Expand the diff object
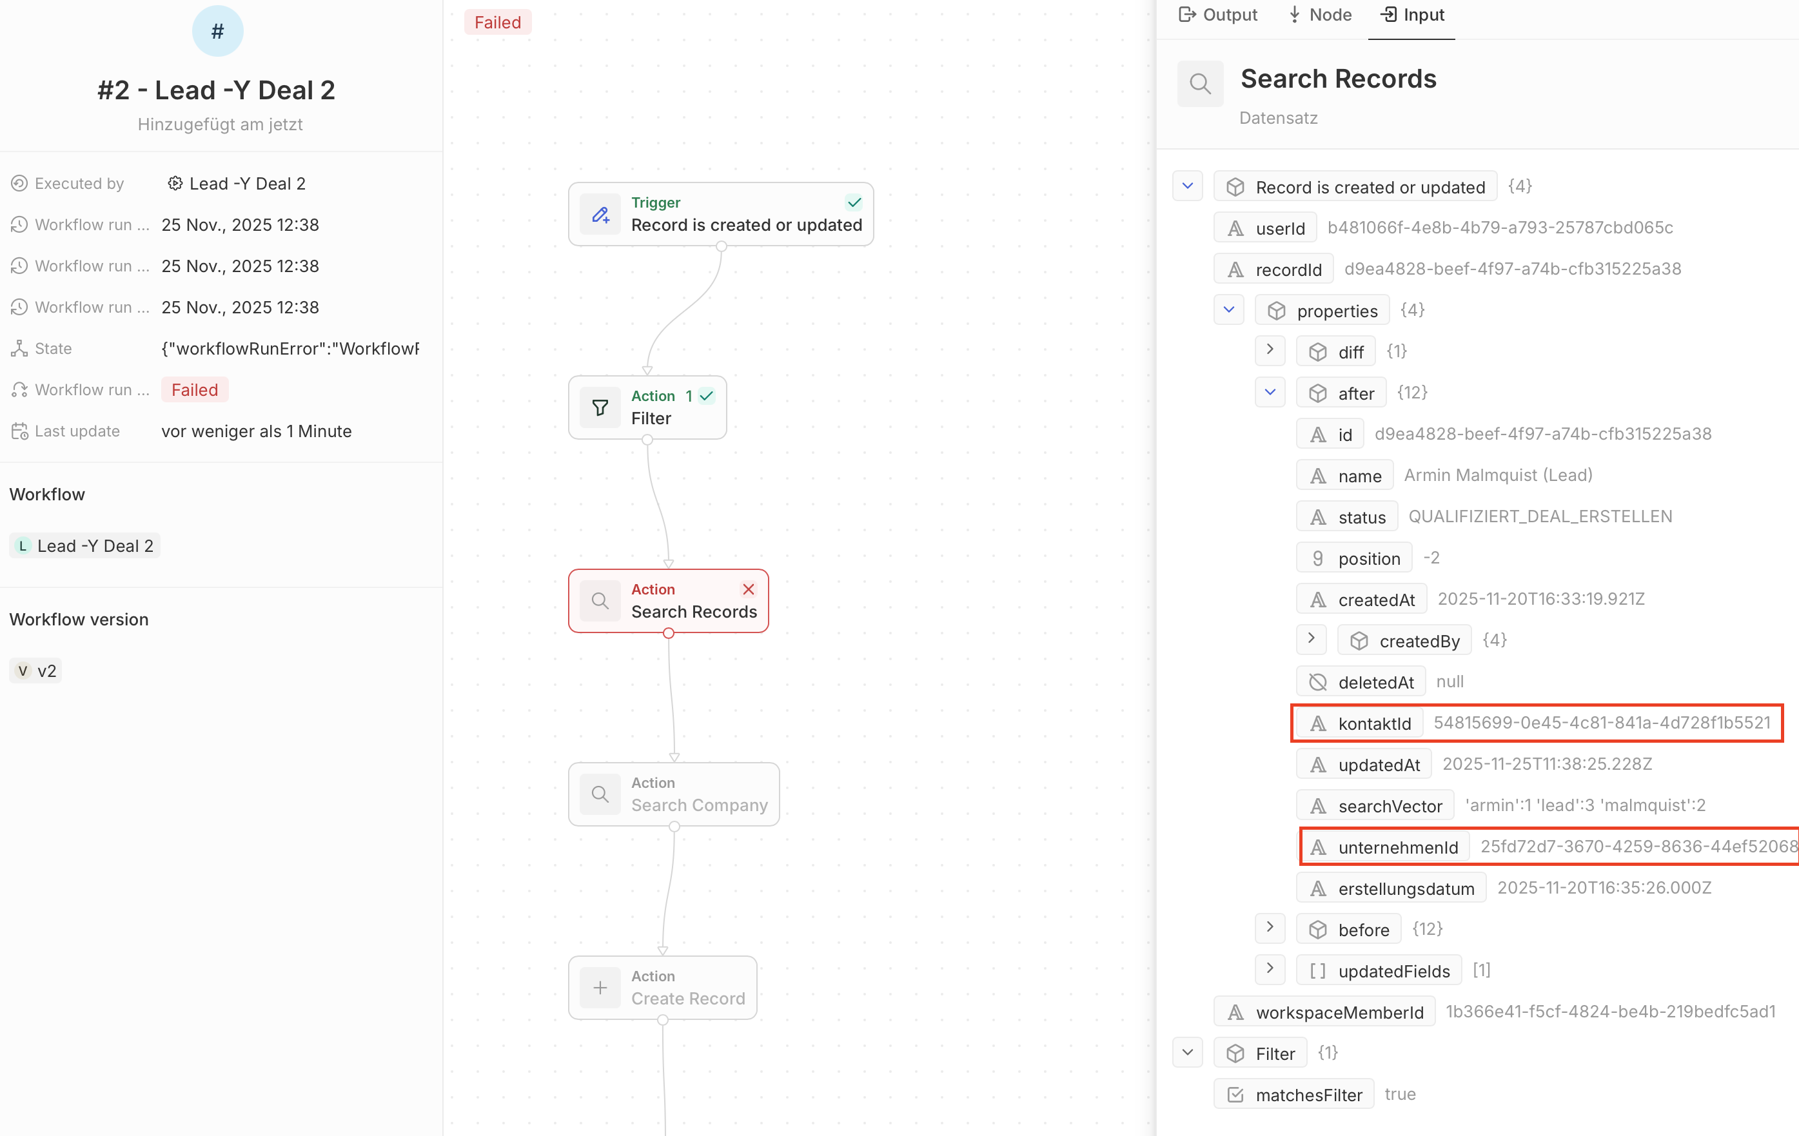 [1270, 350]
